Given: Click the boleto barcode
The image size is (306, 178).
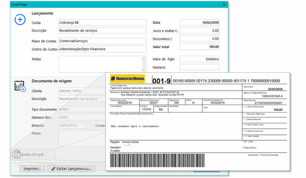Looking at the screenshot, I should pyautogui.click(x=157, y=161).
